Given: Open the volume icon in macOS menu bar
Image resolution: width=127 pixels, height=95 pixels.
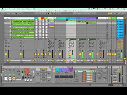Looking at the screenshot, I should click(x=108, y=9).
